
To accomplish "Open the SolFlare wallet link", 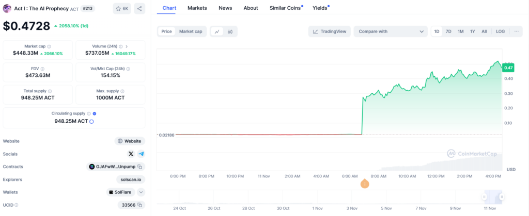I will tap(121, 192).
